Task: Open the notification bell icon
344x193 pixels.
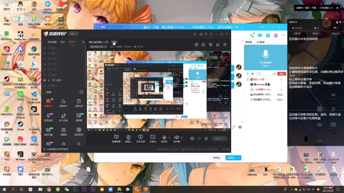Action: coord(218,45)
